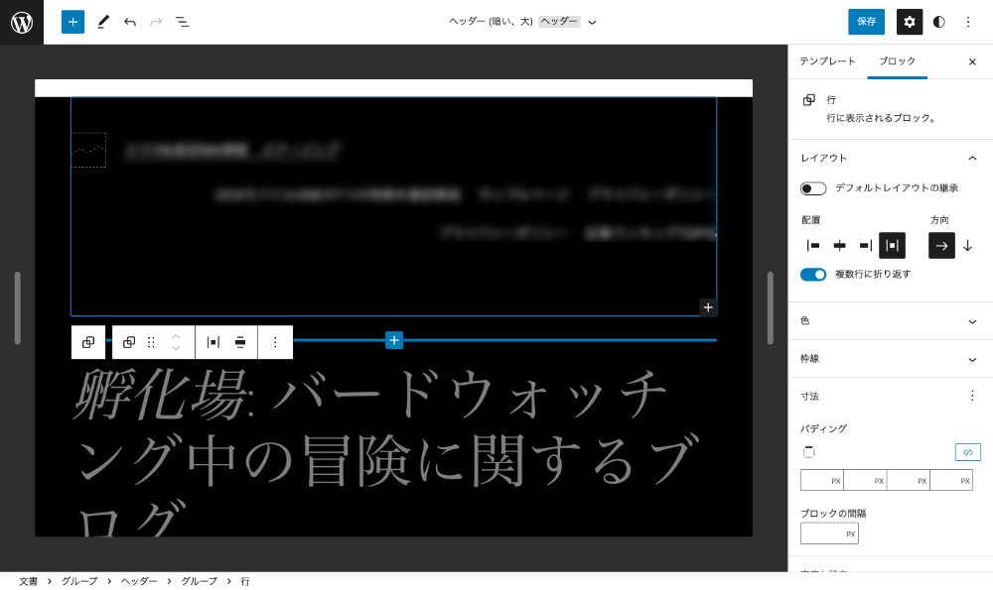Unlink the padding sides
993x590 pixels.
967,452
